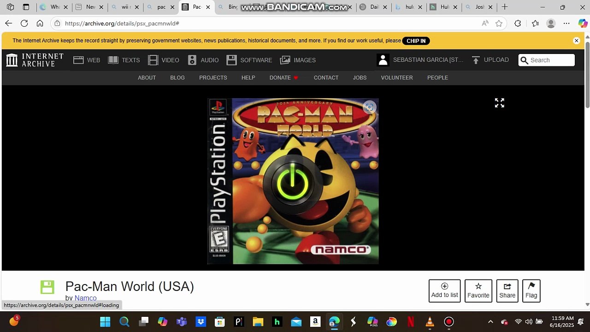The height and width of the screenshot is (332, 590).
Task: Open File Explorer from the taskbar
Action: 258,322
